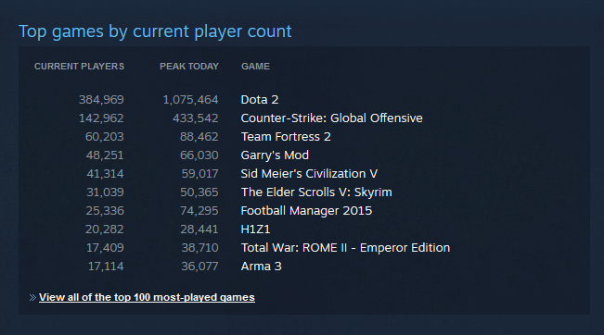Select Arma 3 in the list
The image size is (604, 335).
click(x=261, y=266)
